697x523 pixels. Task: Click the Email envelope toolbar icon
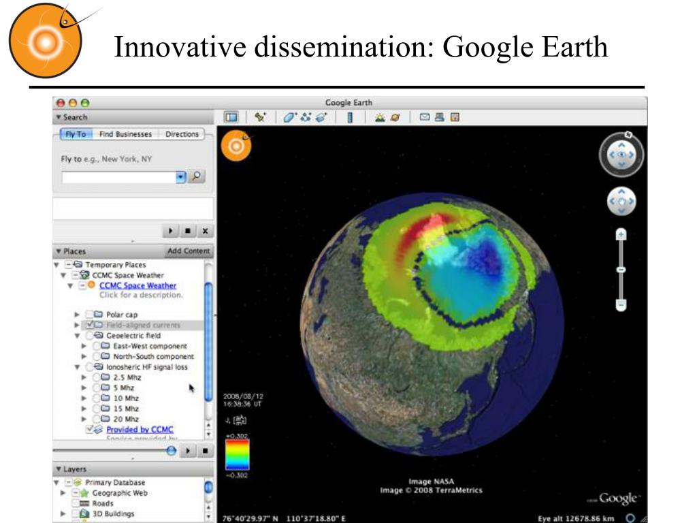click(x=425, y=117)
